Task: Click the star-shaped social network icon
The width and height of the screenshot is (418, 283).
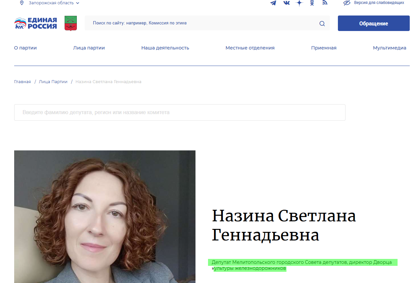Action: [299, 3]
